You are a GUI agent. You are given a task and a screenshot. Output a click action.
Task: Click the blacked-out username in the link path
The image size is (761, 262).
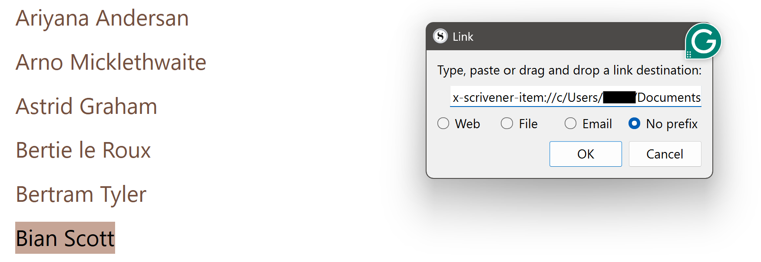point(619,97)
